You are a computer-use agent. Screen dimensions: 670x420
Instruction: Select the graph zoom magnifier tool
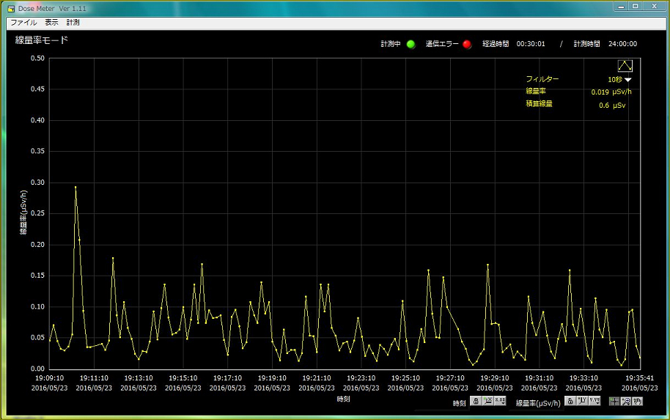point(626,402)
